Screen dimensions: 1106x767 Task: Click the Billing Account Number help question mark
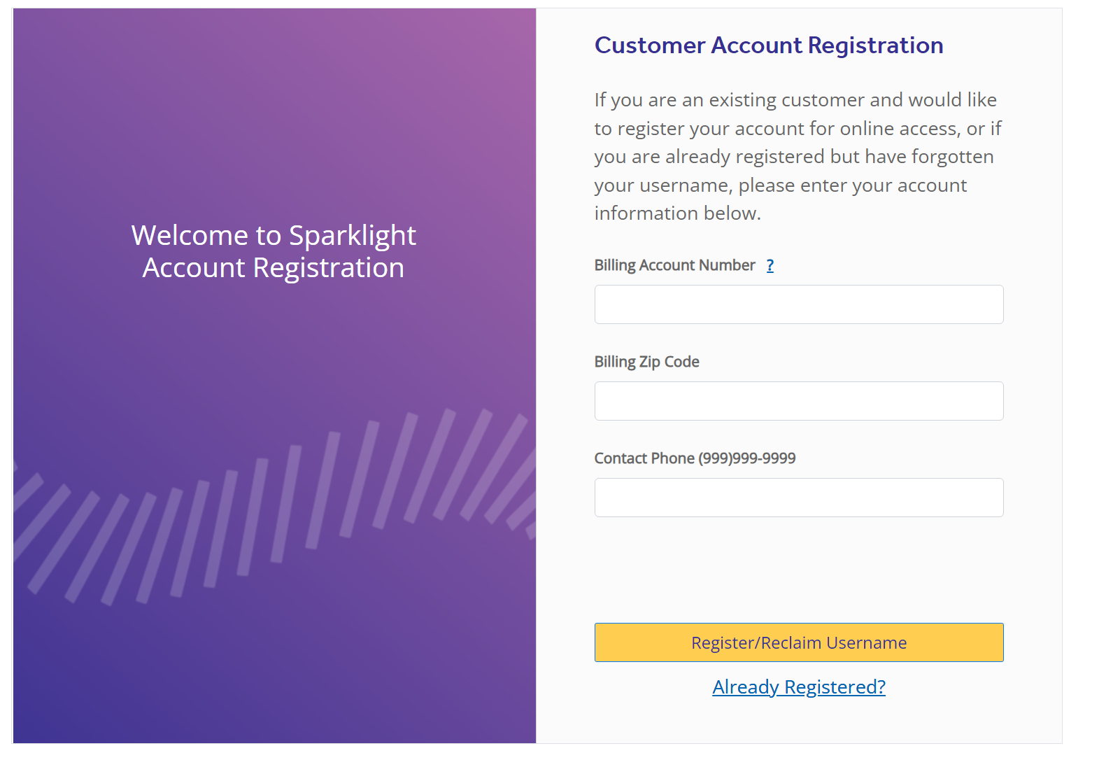pos(770,266)
